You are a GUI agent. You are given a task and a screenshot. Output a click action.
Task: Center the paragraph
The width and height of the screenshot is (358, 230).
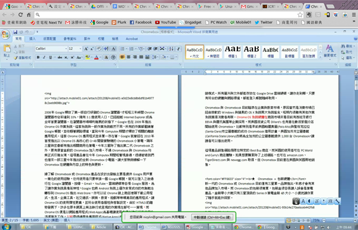pos(128,57)
